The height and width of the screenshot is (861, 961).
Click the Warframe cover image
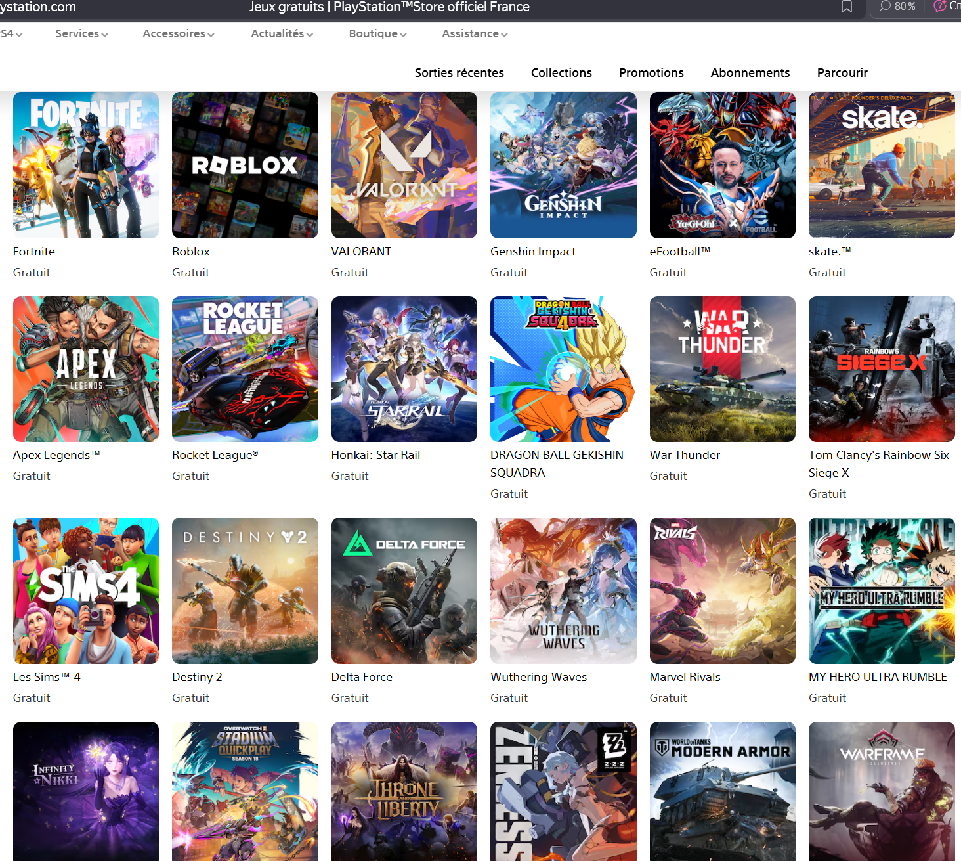pyautogui.click(x=882, y=791)
